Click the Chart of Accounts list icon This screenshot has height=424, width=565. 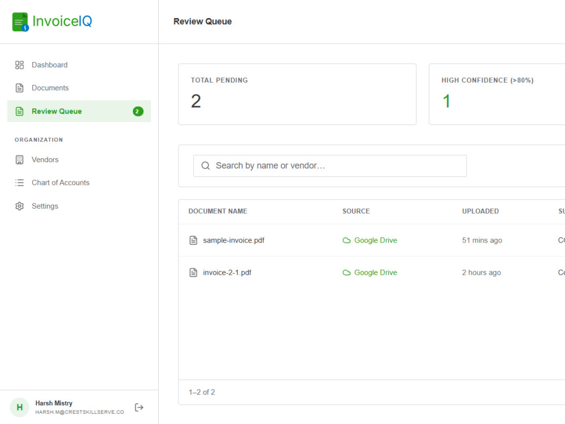(19, 183)
